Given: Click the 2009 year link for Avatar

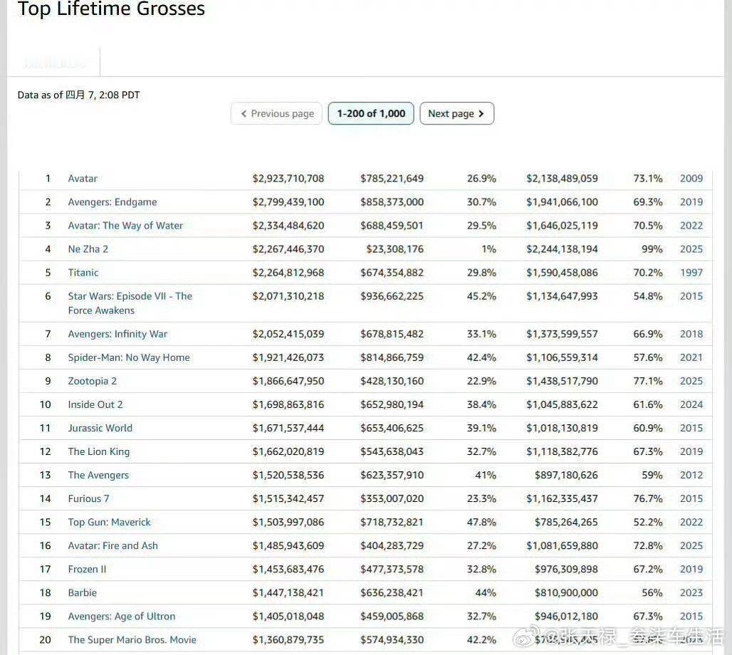Looking at the screenshot, I should coord(691,179).
